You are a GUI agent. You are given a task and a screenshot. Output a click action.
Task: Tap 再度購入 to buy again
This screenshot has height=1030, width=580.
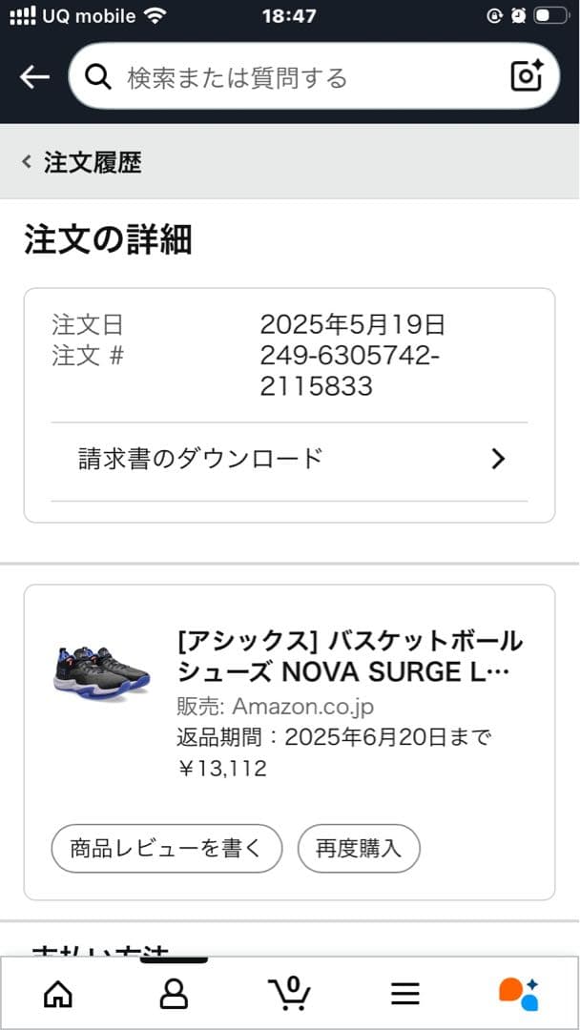(359, 848)
